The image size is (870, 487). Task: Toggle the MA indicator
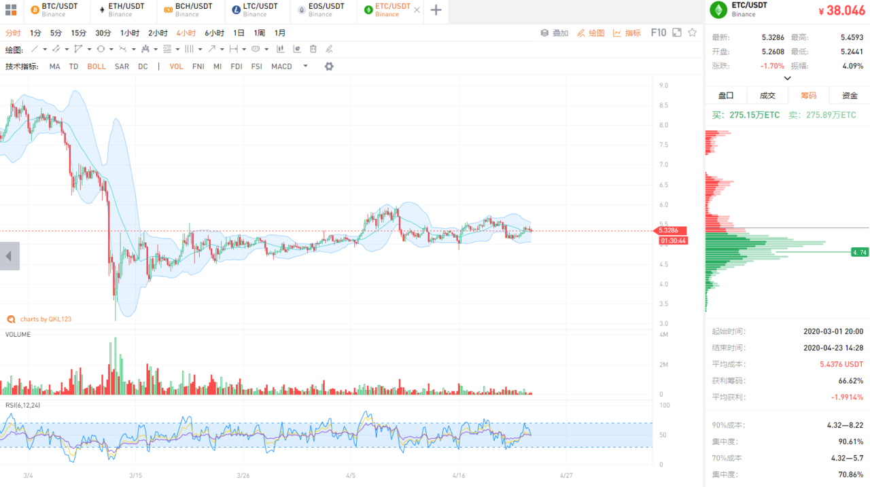click(x=54, y=67)
